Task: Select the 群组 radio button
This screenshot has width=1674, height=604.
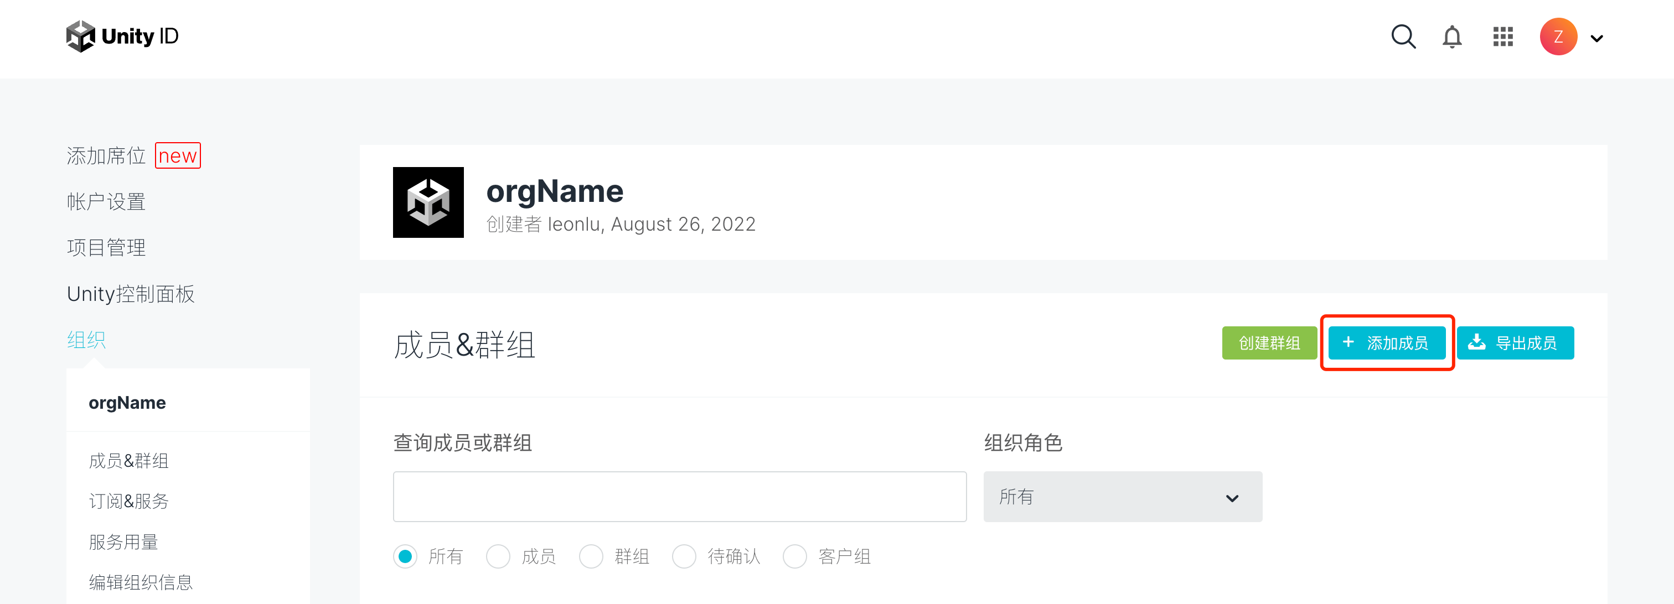Action: 591,556
